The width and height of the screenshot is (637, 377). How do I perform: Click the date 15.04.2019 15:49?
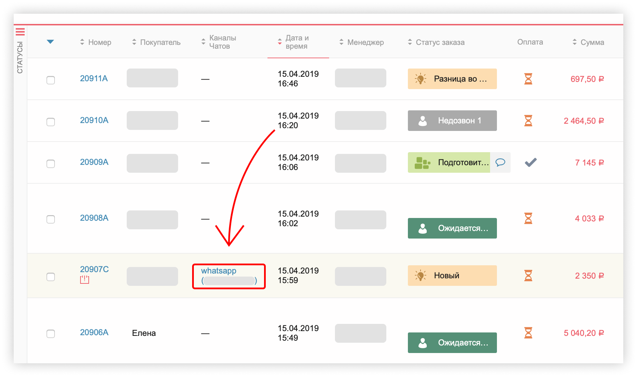298,333
